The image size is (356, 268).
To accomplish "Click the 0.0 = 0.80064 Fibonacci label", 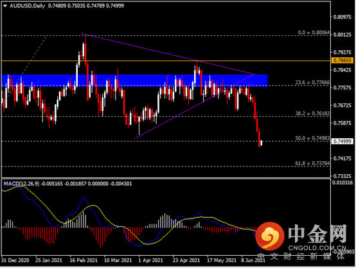I will pos(314,33).
